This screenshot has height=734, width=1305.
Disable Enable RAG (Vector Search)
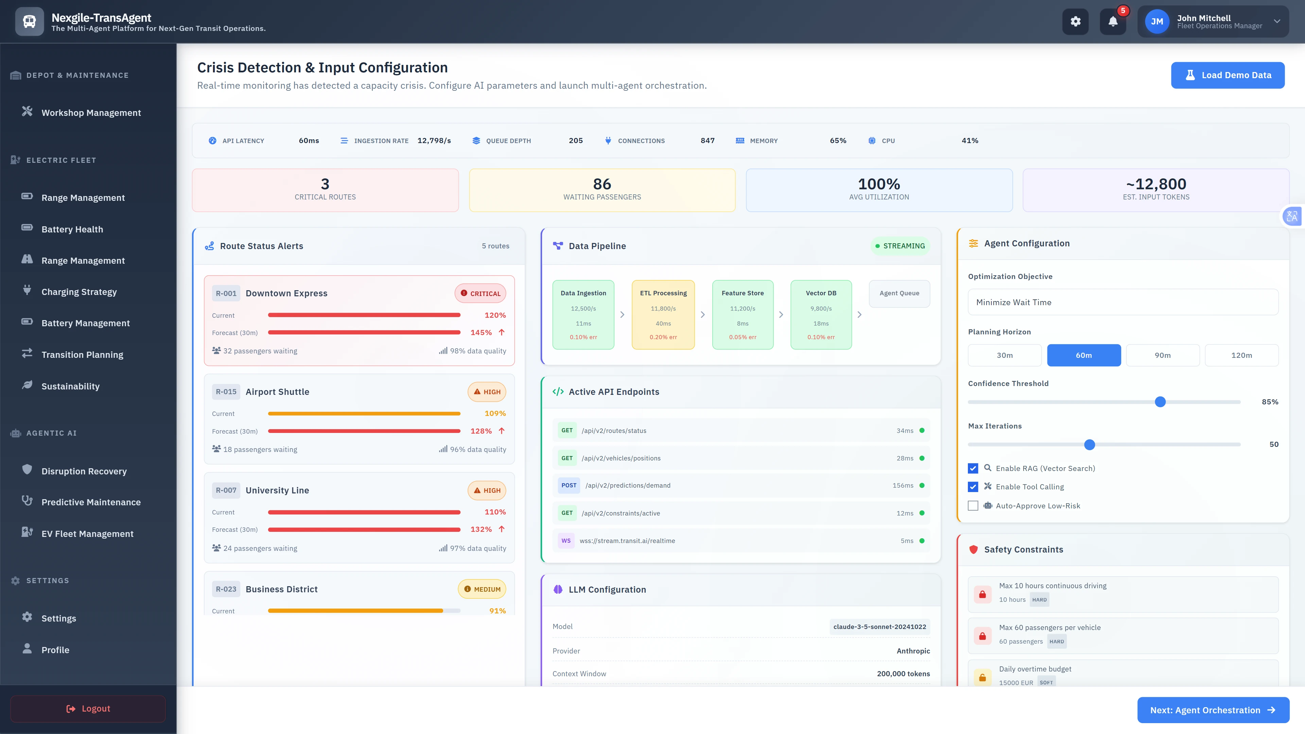click(x=973, y=468)
